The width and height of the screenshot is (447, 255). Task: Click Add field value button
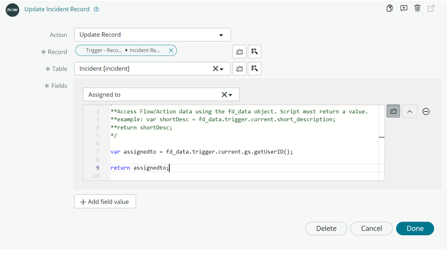pyautogui.click(x=105, y=202)
